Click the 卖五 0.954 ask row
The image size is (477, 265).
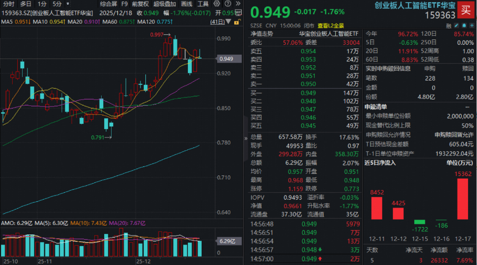point(304,52)
